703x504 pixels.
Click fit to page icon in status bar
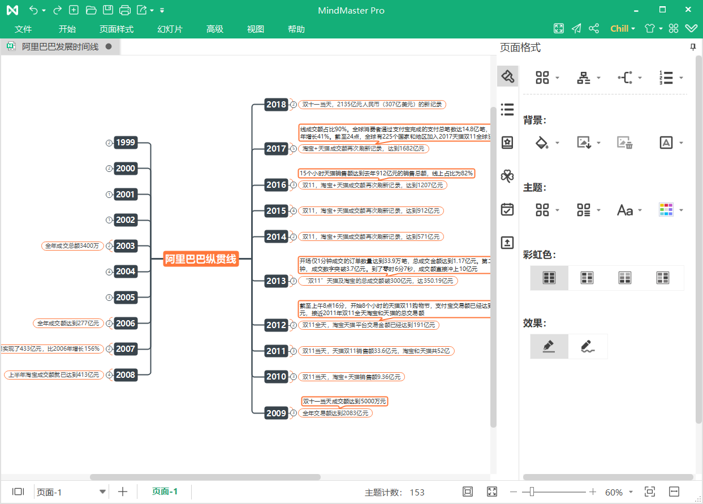coord(468,492)
